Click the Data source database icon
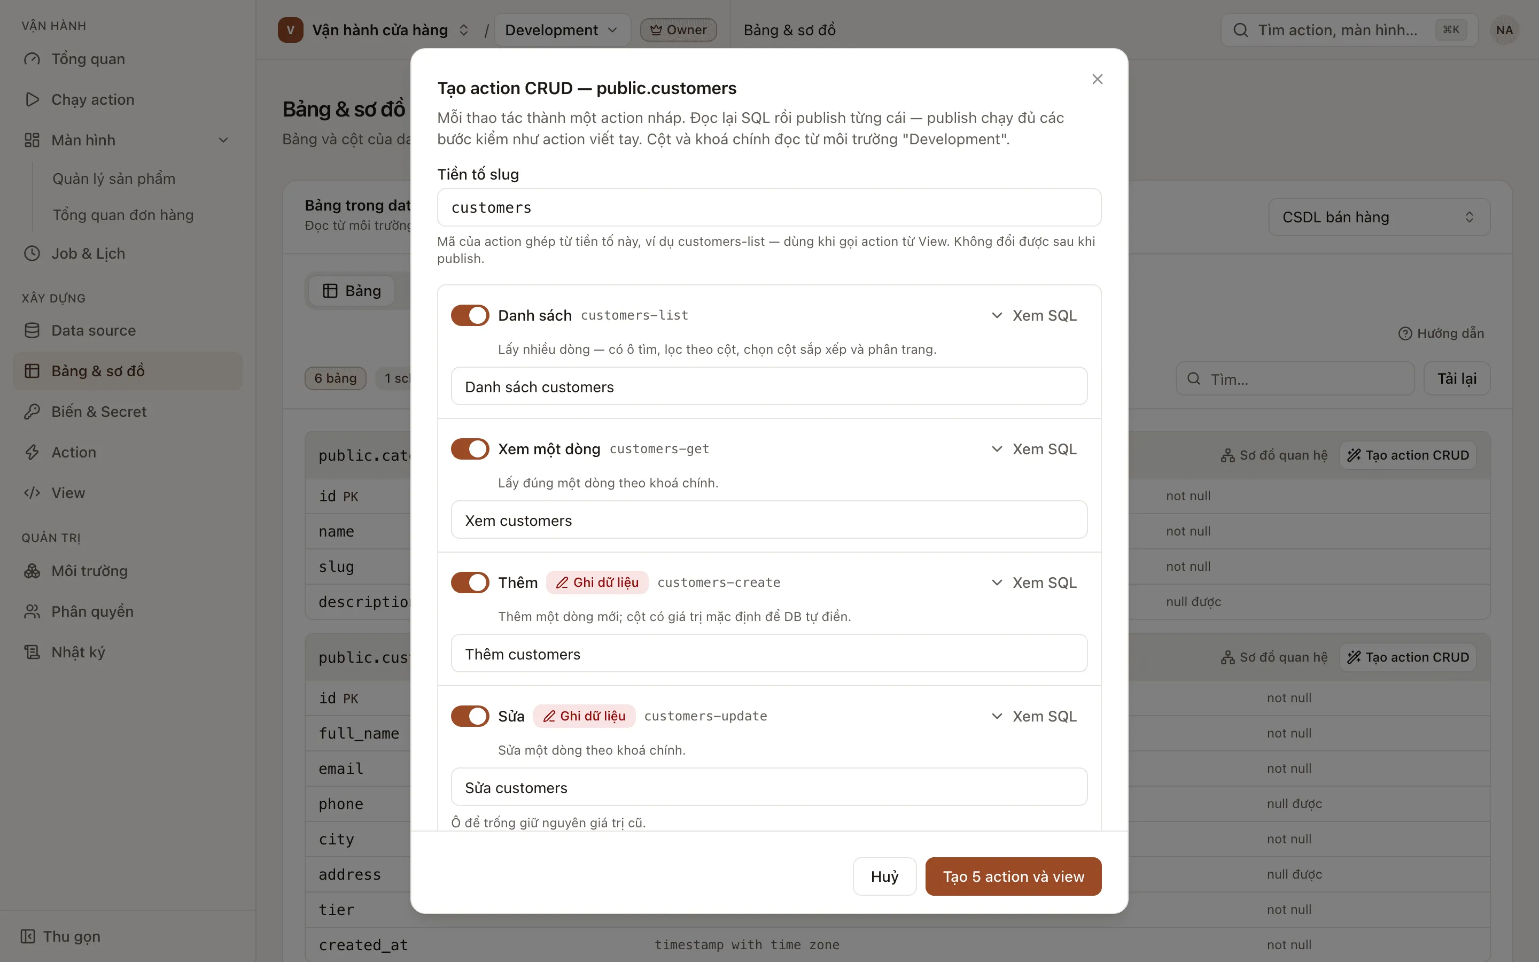 click(32, 330)
